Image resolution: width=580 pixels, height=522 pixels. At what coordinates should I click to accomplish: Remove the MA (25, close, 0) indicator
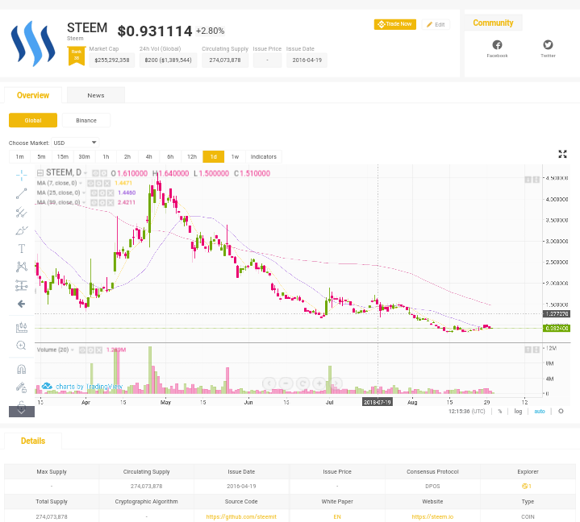coord(111,193)
